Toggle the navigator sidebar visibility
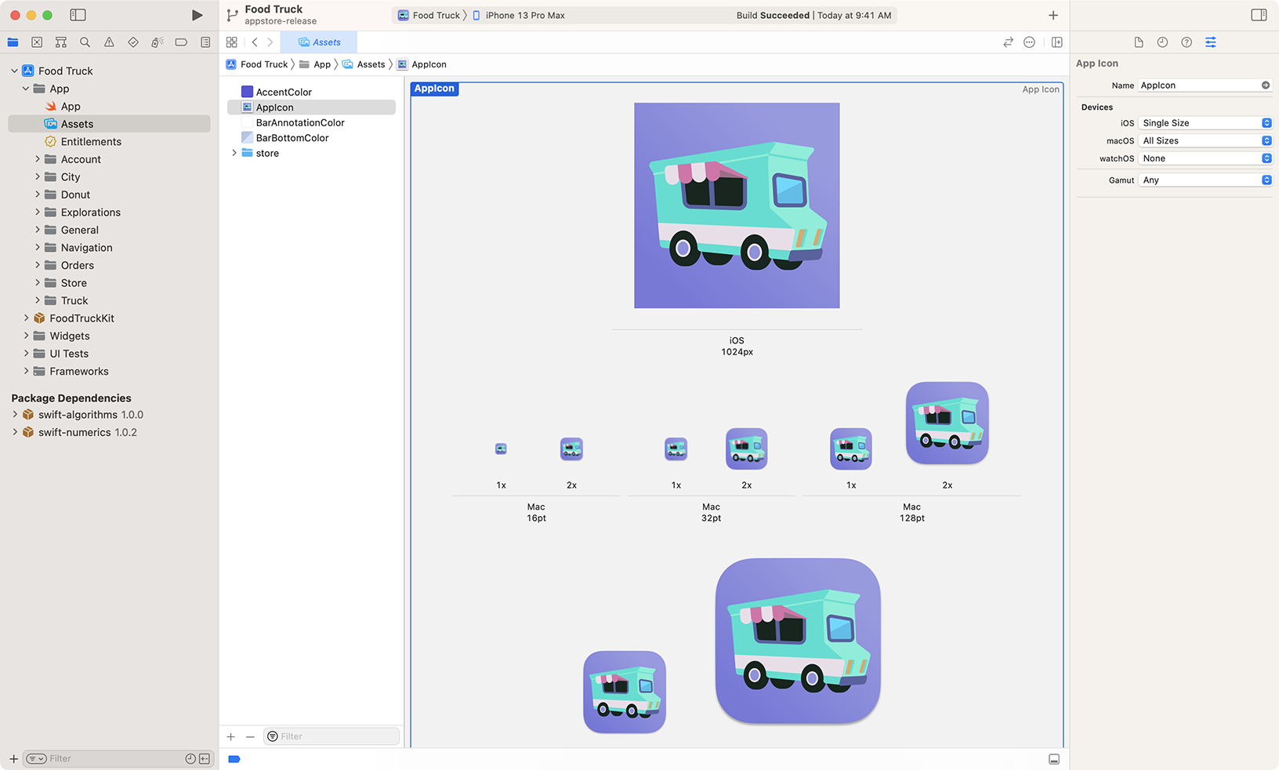 78,15
